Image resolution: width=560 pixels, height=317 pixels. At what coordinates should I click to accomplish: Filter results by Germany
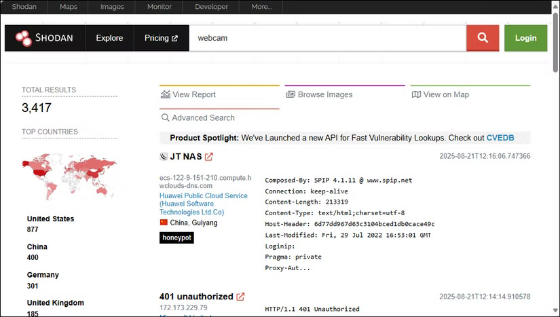pyautogui.click(x=43, y=275)
